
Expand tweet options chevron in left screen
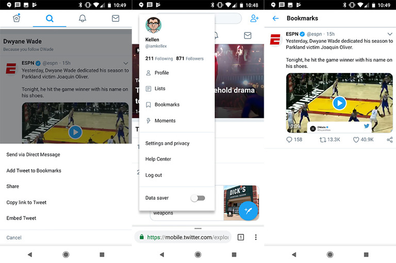pyautogui.click(x=126, y=63)
